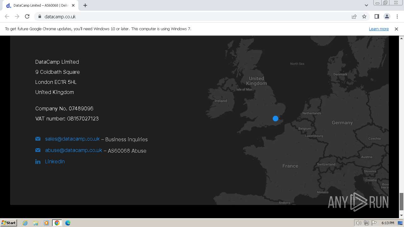
Task: Open the volume control in the system tray
Action: tap(359, 223)
